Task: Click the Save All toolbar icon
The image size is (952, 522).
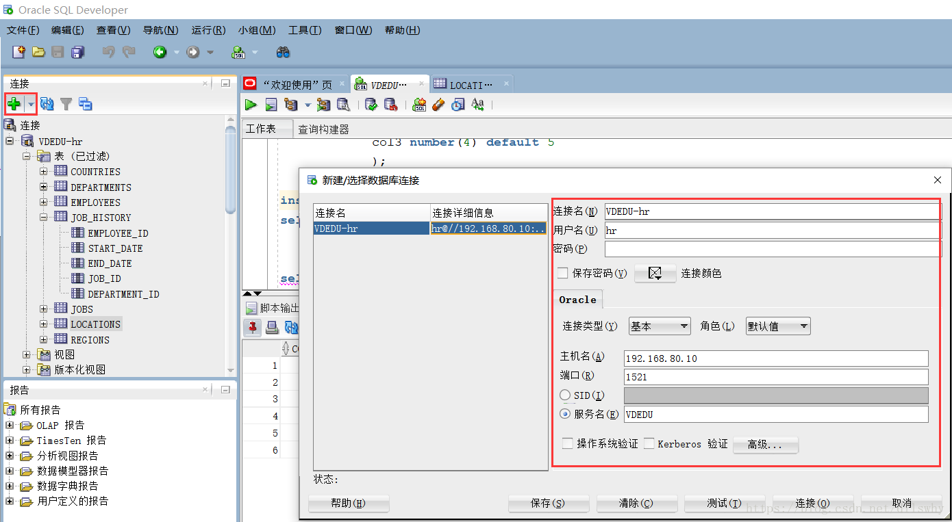Action: [78, 52]
